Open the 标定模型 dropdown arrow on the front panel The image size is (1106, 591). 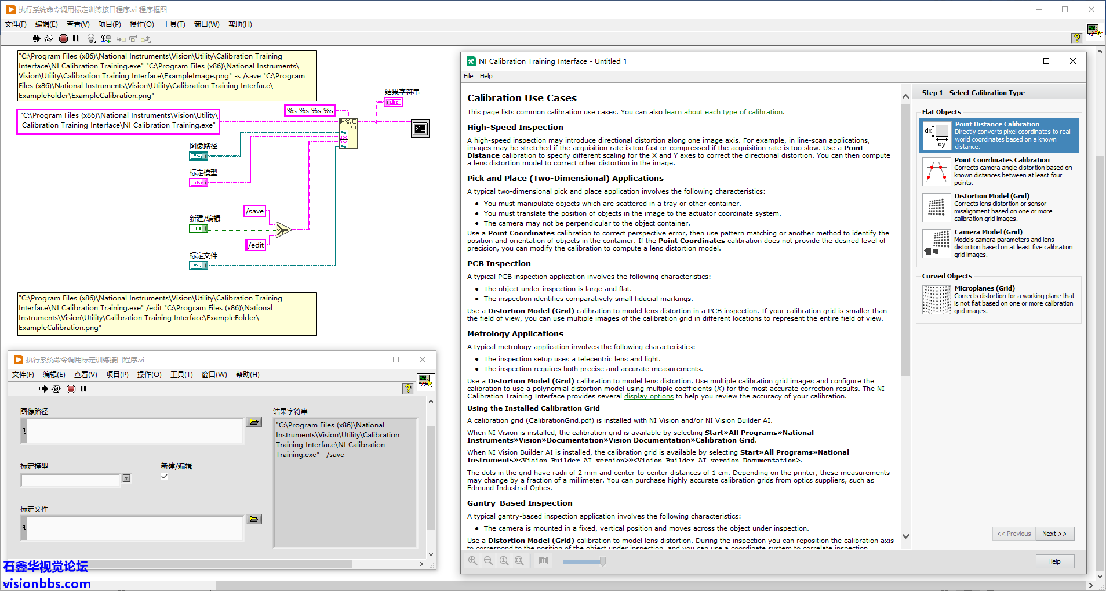tap(126, 478)
